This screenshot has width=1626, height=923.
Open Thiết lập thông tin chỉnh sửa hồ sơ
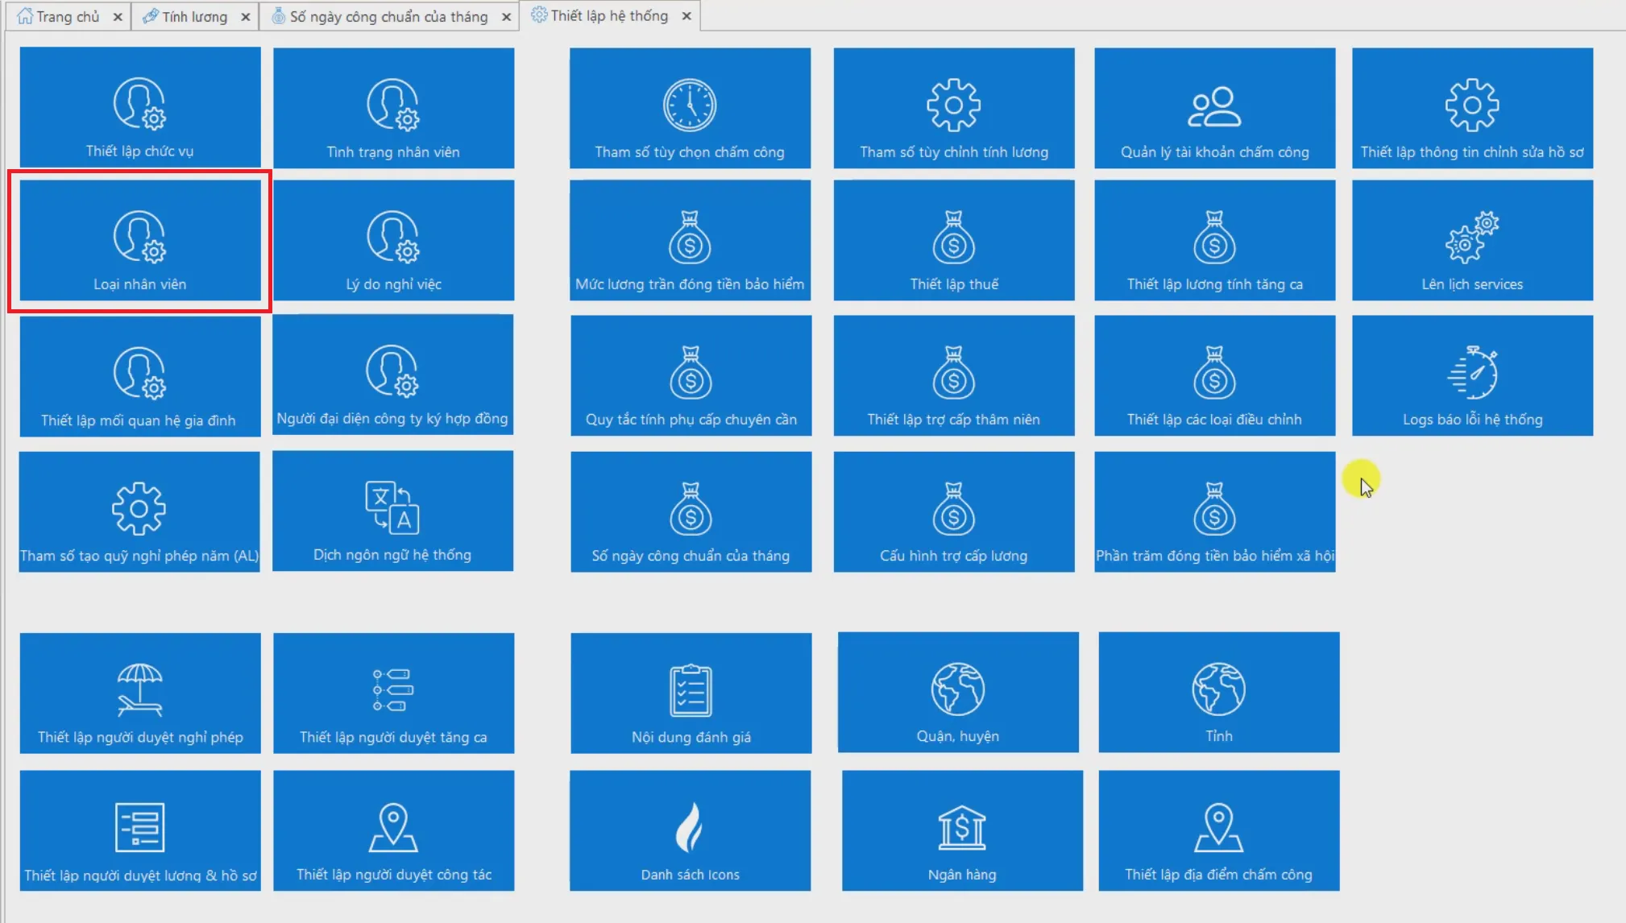[1472, 108]
